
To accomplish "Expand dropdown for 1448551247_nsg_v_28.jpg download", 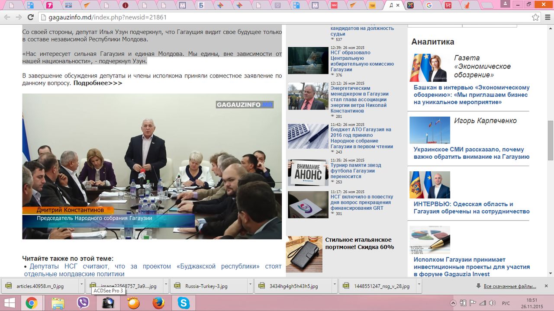I will click(419, 286).
